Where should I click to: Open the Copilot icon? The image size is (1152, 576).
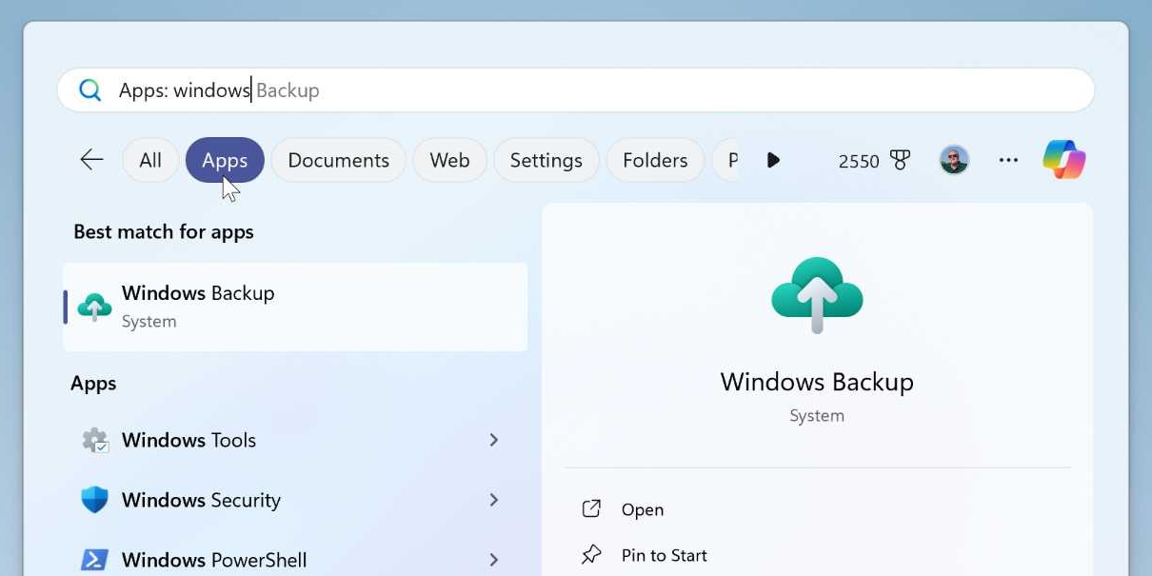(1063, 160)
